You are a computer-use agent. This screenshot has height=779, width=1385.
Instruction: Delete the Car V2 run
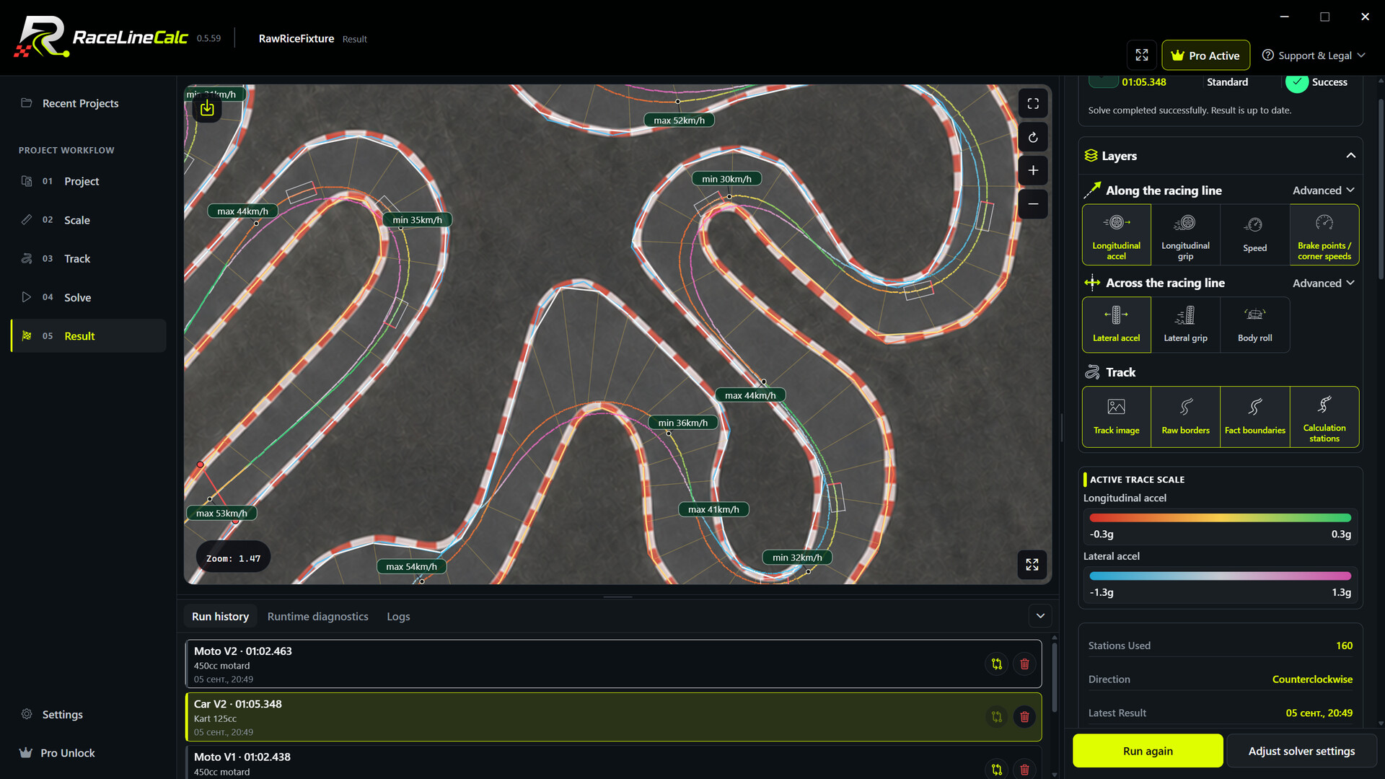tap(1024, 717)
